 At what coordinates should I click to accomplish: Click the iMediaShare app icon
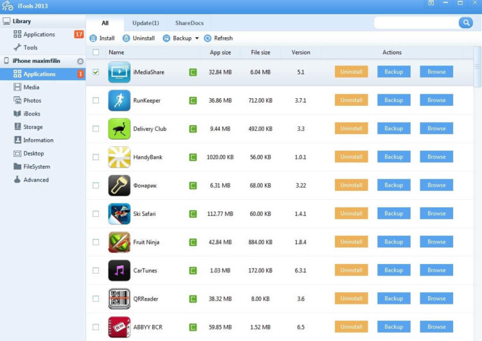click(x=120, y=72)
